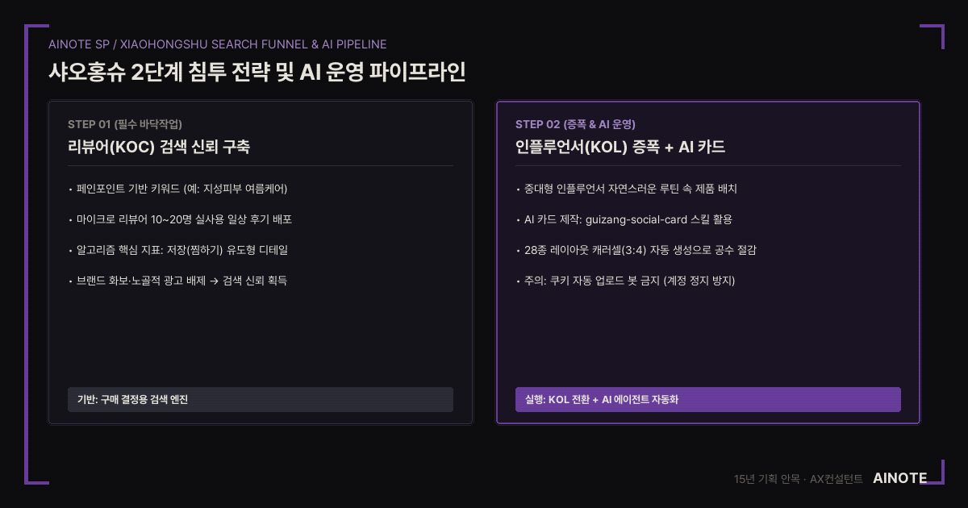Click the main title 샤오홍슈 2단계 침투 전략

(x=257, y=72)
